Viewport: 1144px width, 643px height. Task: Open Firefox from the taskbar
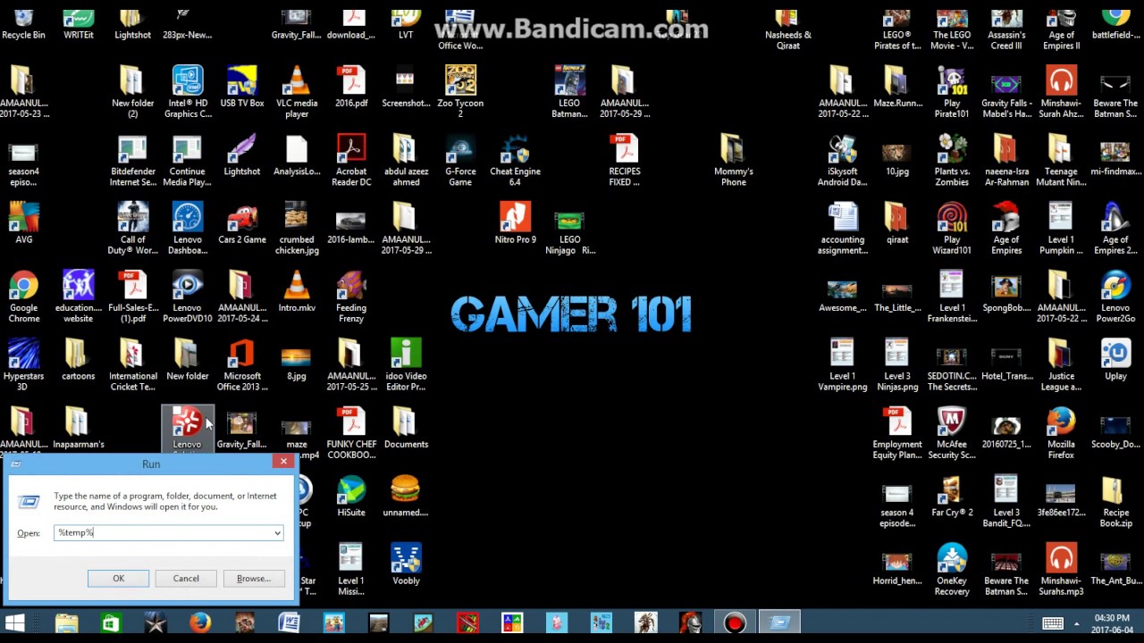coord(200,622)
